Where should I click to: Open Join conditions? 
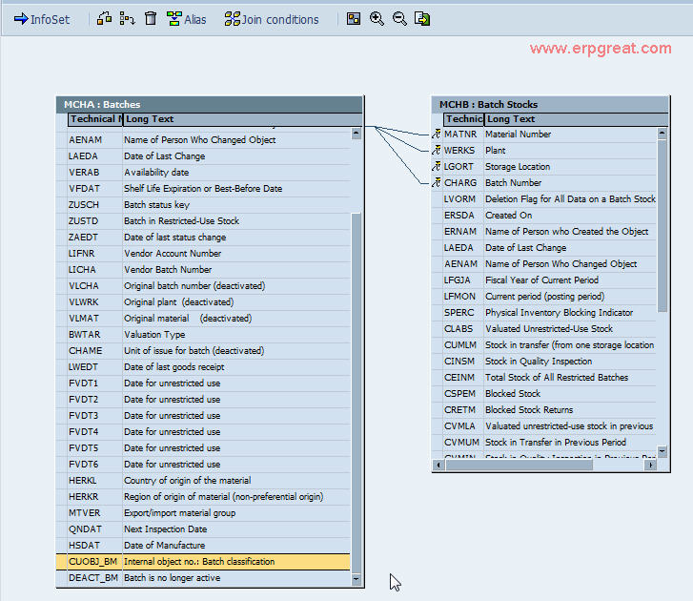[x=272, y=19]
